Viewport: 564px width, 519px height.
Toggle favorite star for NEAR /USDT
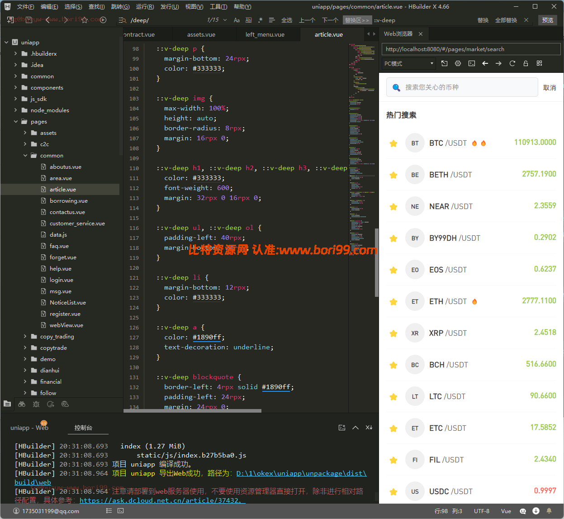click(393, 207)
